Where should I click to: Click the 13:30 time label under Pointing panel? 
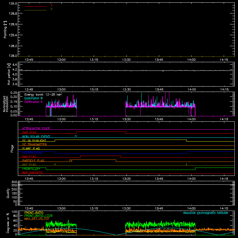[x=126, y=60]
